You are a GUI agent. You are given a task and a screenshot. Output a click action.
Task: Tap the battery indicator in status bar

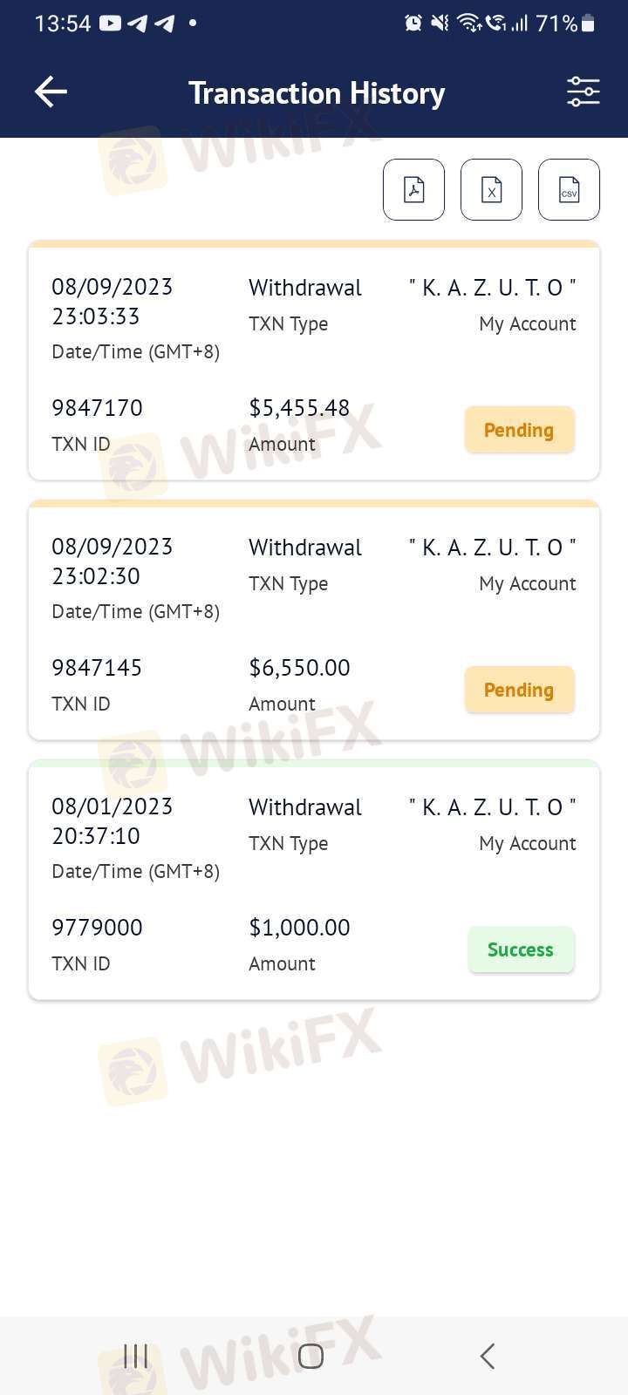(x=589, y=24)
